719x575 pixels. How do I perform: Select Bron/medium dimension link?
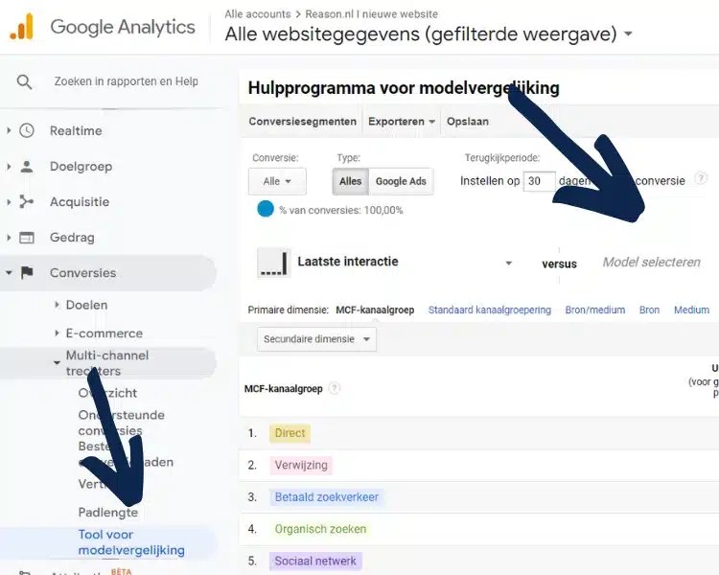pos(595,310)
